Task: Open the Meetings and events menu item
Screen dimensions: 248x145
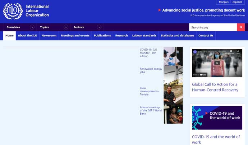Action: (x=75, y=35)
